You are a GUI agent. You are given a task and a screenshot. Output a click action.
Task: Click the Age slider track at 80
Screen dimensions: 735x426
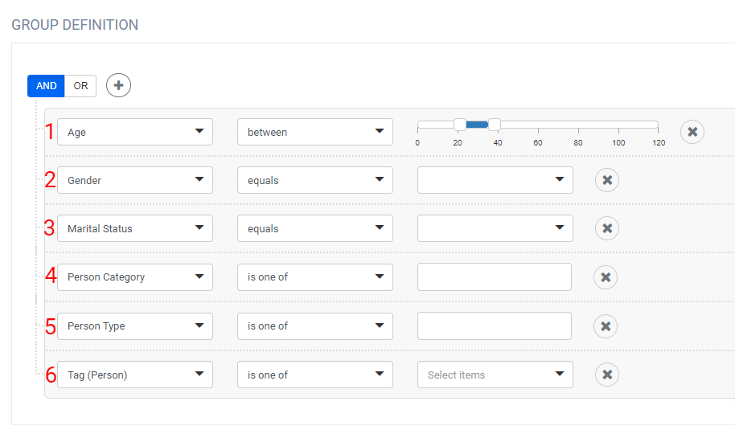tap(578, 125)
